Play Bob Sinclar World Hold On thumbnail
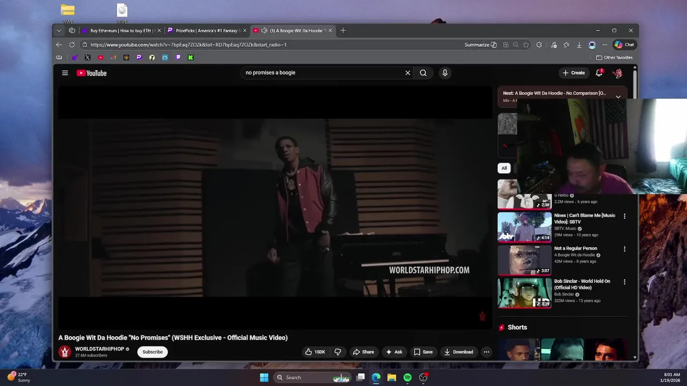Screen dimensions: 687x386 click(x=524, y=293)
